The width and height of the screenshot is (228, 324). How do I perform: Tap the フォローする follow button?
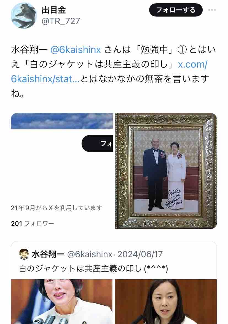click(176, 10)
